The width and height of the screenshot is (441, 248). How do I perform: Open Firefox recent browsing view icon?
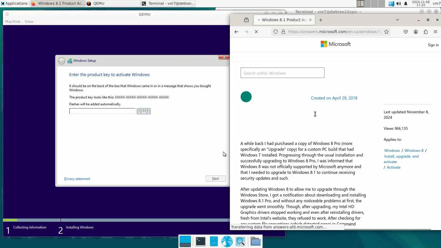pos(246,20)
